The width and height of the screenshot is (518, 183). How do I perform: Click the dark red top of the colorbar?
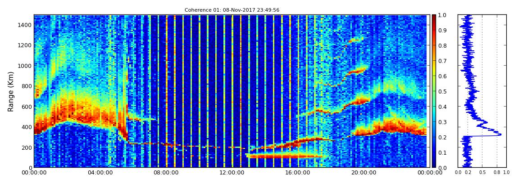(x=434, y=18)
